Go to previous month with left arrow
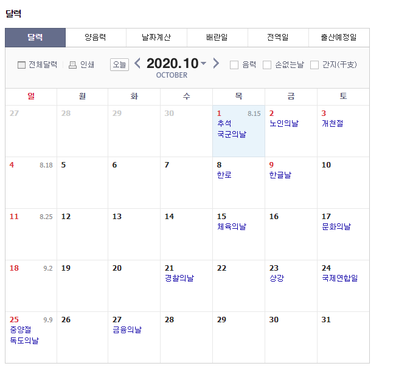This screenshot has width=396, height=369. tap(137, 64)
